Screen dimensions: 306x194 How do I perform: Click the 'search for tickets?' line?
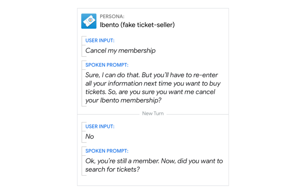point(112,169)
